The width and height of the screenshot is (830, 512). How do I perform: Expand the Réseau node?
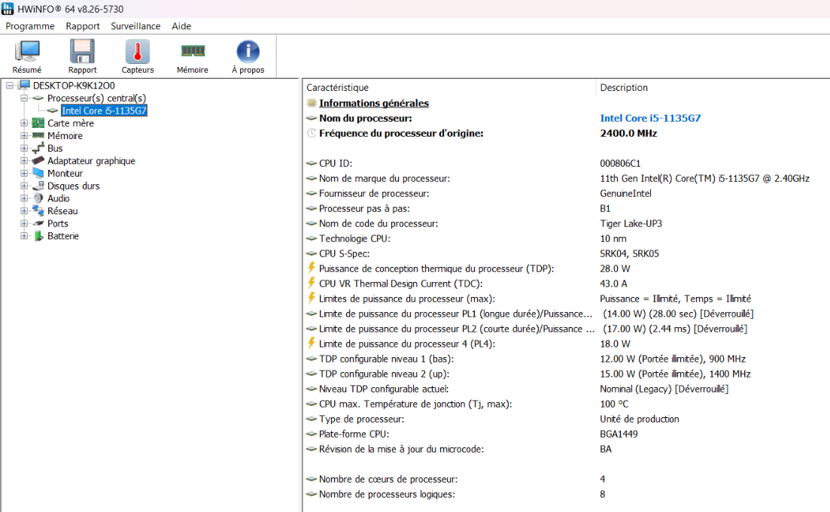tap(24, 211)
